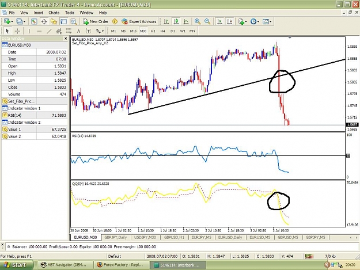Switch timeframe to M15
The image size is (360, 270).
click(x=133, y=31)
